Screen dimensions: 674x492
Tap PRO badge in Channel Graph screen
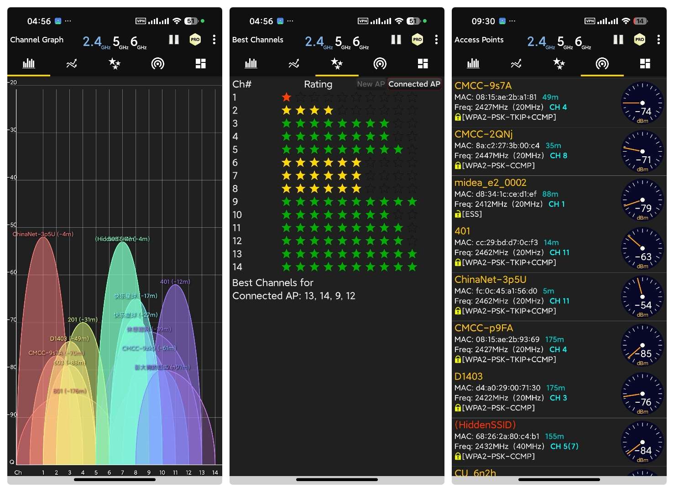195,40
